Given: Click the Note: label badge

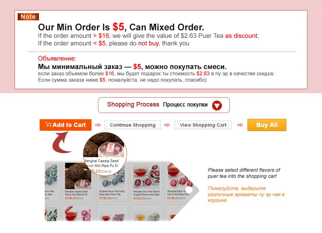Looking at the screenshot, I should (x=28, y=17).
